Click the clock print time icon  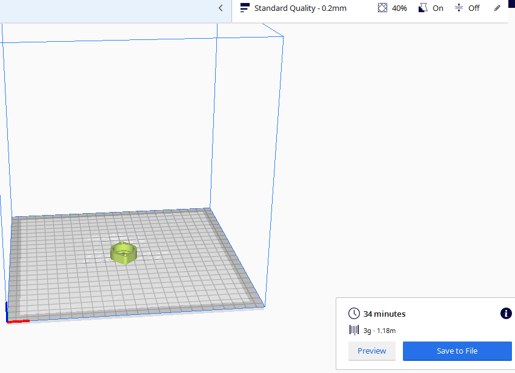pyautogui.click(x=354, y=314)
